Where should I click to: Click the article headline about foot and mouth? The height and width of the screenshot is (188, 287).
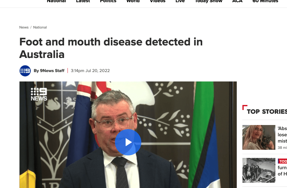(111, 48)
